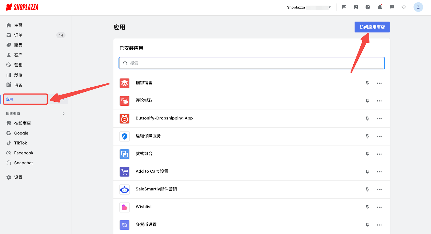The image size is (431, 234).
Task: Open the Buttonify-Dropshipping App icon
Action: (x=124, y=119)
